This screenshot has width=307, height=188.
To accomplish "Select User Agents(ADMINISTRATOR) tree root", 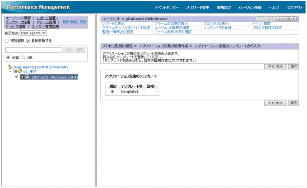I will [41, 67].
